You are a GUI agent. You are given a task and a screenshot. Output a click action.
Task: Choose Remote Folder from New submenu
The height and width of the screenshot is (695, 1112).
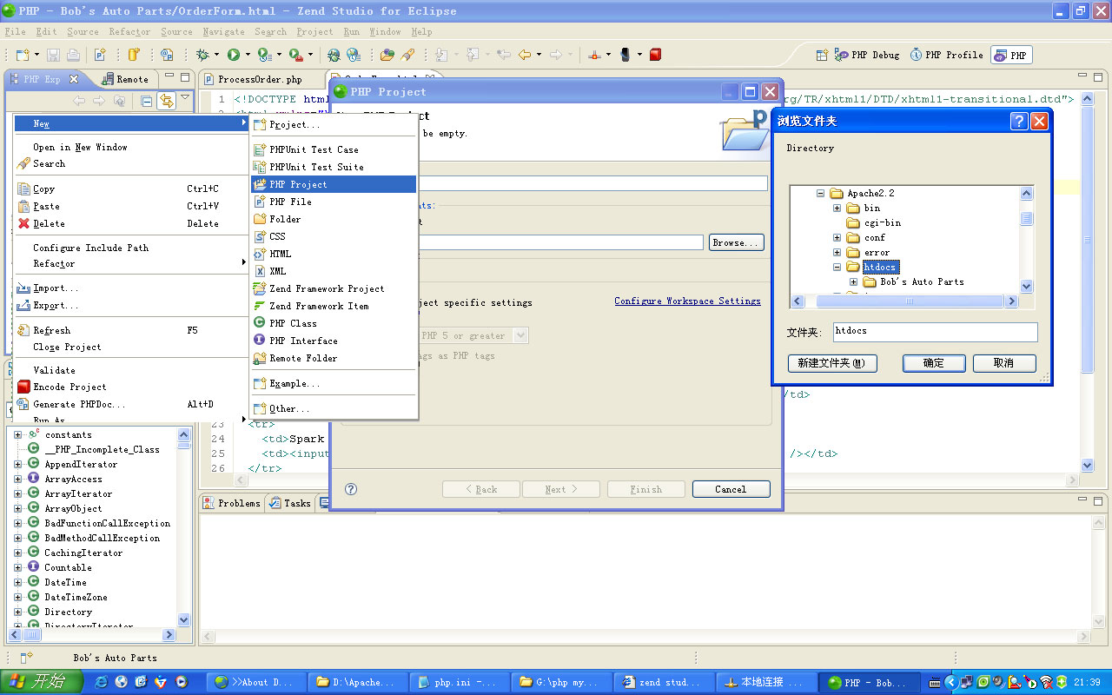pos(334,358)
